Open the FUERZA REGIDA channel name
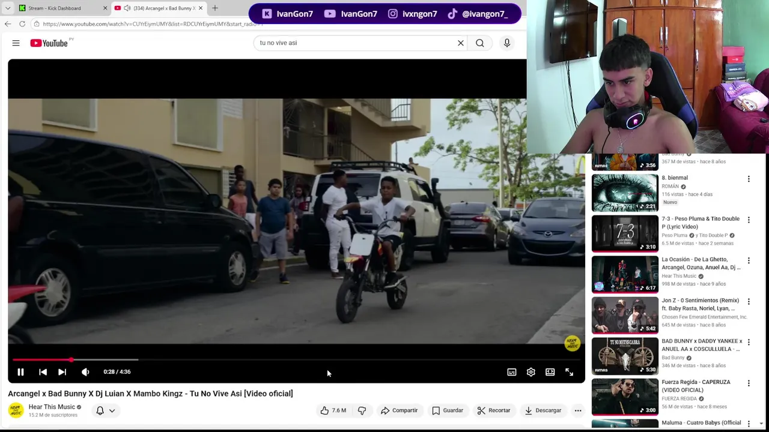This screenshot has height=432, width=769. (679, 398)
